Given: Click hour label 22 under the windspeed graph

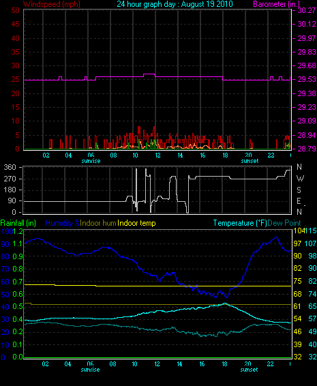Looking at the screenshot, I should click(271, 155).
